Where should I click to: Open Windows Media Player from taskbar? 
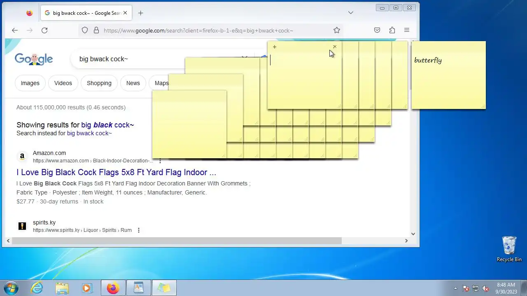coord(87,288)
